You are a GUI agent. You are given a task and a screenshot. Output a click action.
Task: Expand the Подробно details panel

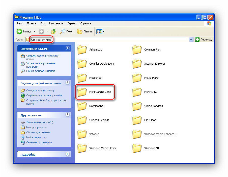coord(67,154)
